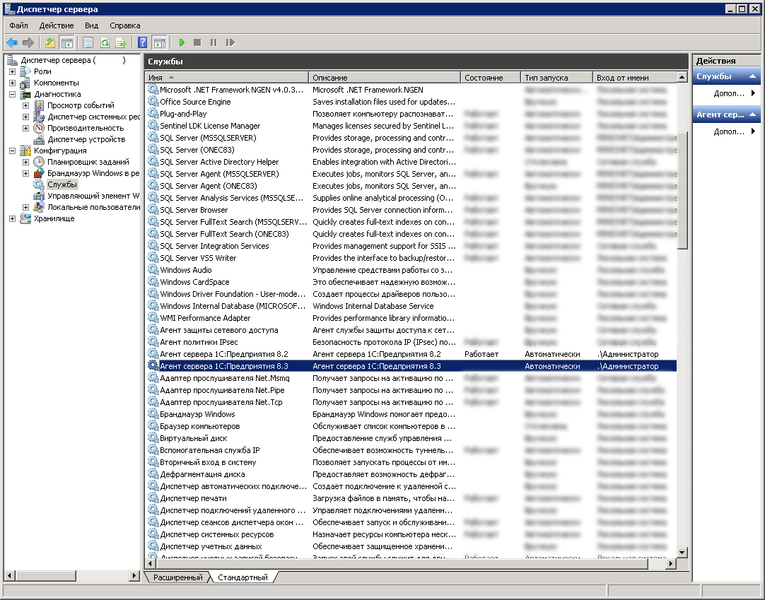Collapse the Конфигурация tree node
This screenshot has width=765, height=600.
(12, 151)
